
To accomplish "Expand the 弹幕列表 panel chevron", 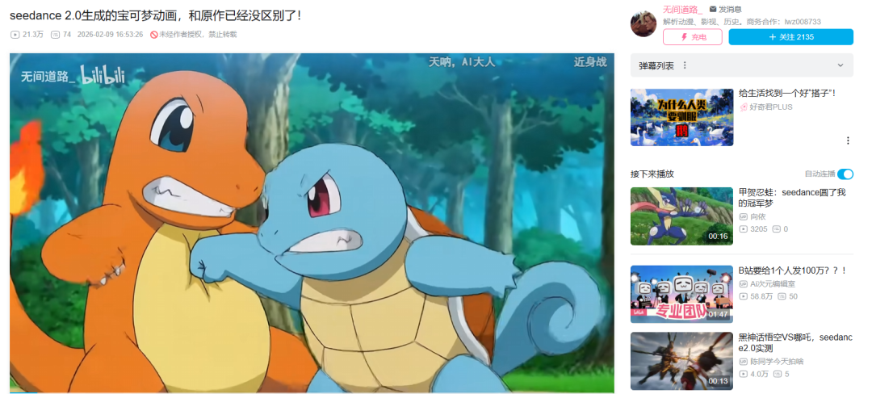I will [841, 65].
